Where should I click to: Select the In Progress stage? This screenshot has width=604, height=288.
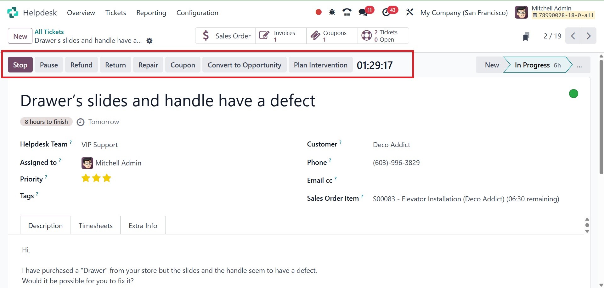pyautogui.click(x=538, y=65)
